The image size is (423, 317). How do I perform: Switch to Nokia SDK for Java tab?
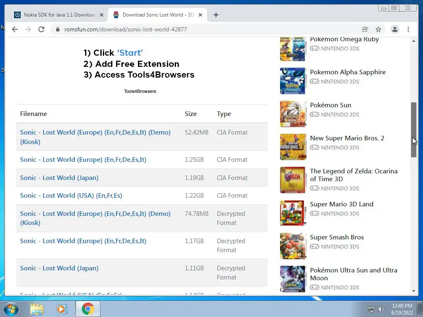pyautogui.click(x=59, y=15)
